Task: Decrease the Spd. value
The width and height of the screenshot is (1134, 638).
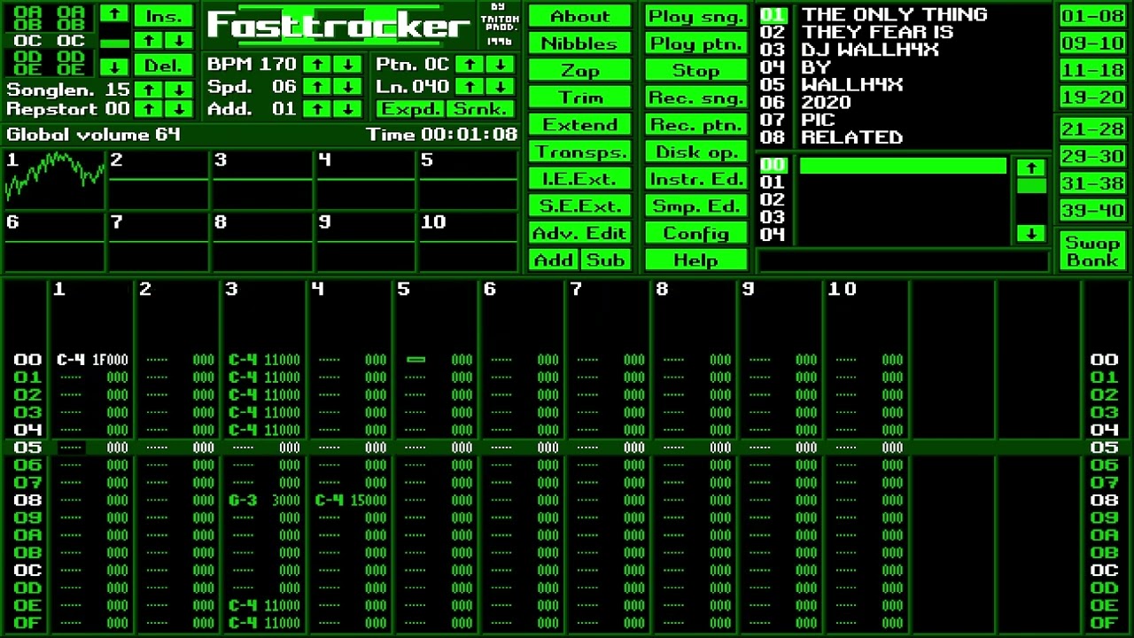Action: pyautogui.click(x=348, y=87)
